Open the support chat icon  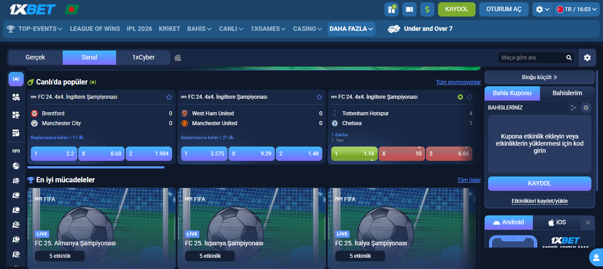596,257
